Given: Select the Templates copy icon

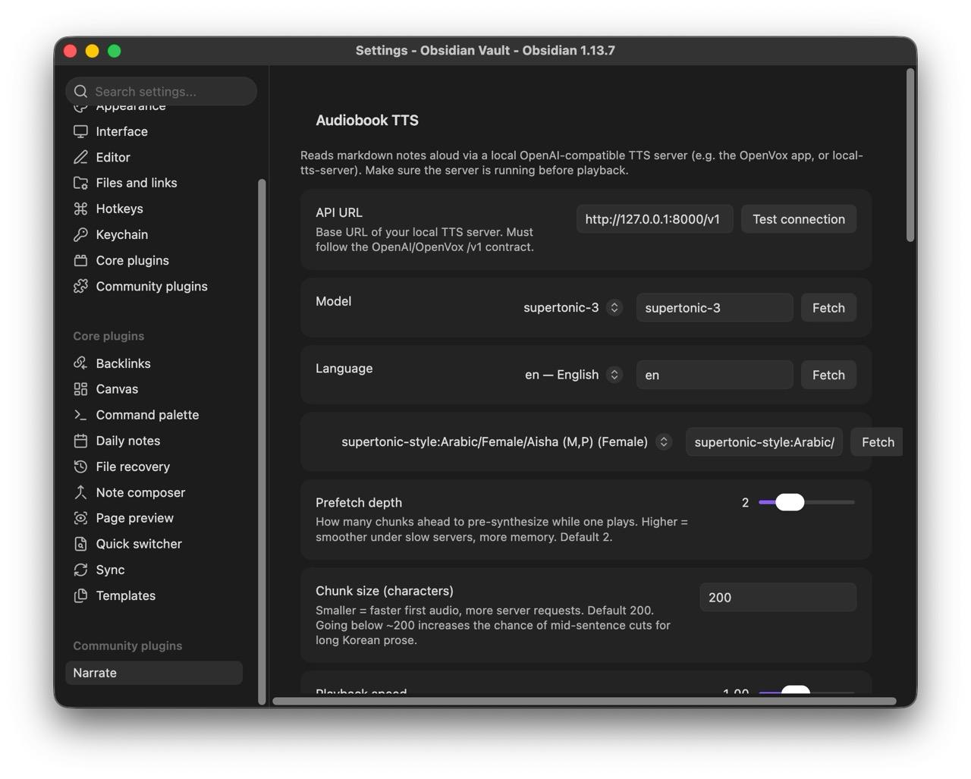Looking at the screenshot, I should [80, 595].
